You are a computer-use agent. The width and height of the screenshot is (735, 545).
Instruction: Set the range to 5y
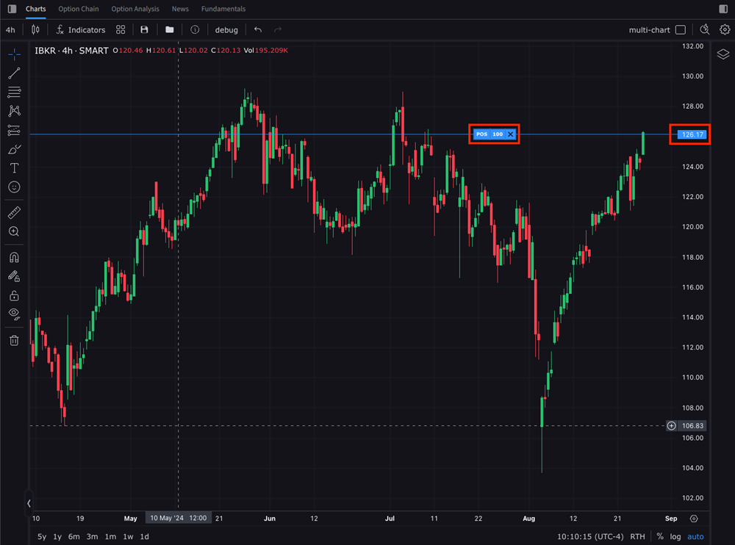(x=42, y=537)
